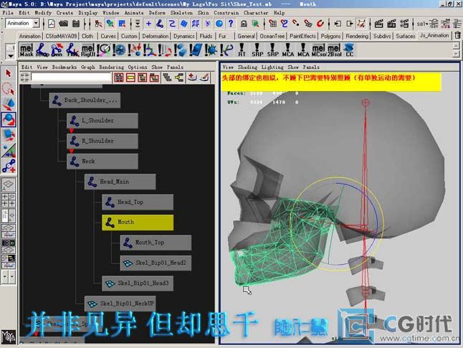Open the shelf menu arrow button
This screenshot has height=348, width=463.
click(10, 55)
